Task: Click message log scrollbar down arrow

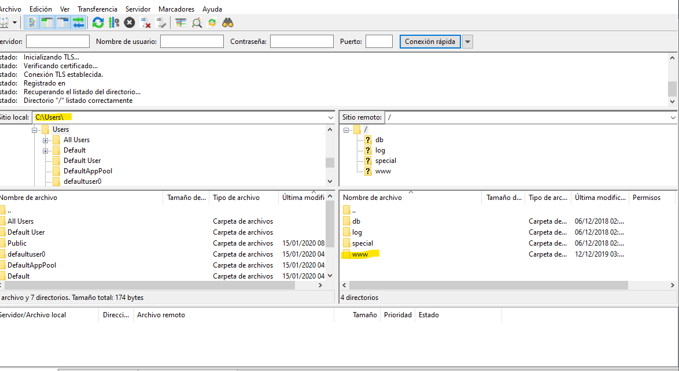Action: (672, 101)
